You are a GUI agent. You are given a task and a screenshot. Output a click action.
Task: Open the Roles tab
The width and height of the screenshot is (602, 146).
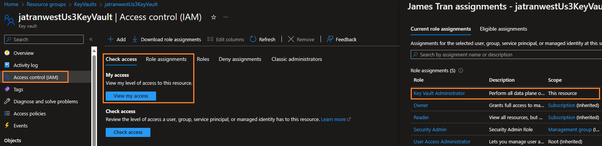tap(203, 59)
